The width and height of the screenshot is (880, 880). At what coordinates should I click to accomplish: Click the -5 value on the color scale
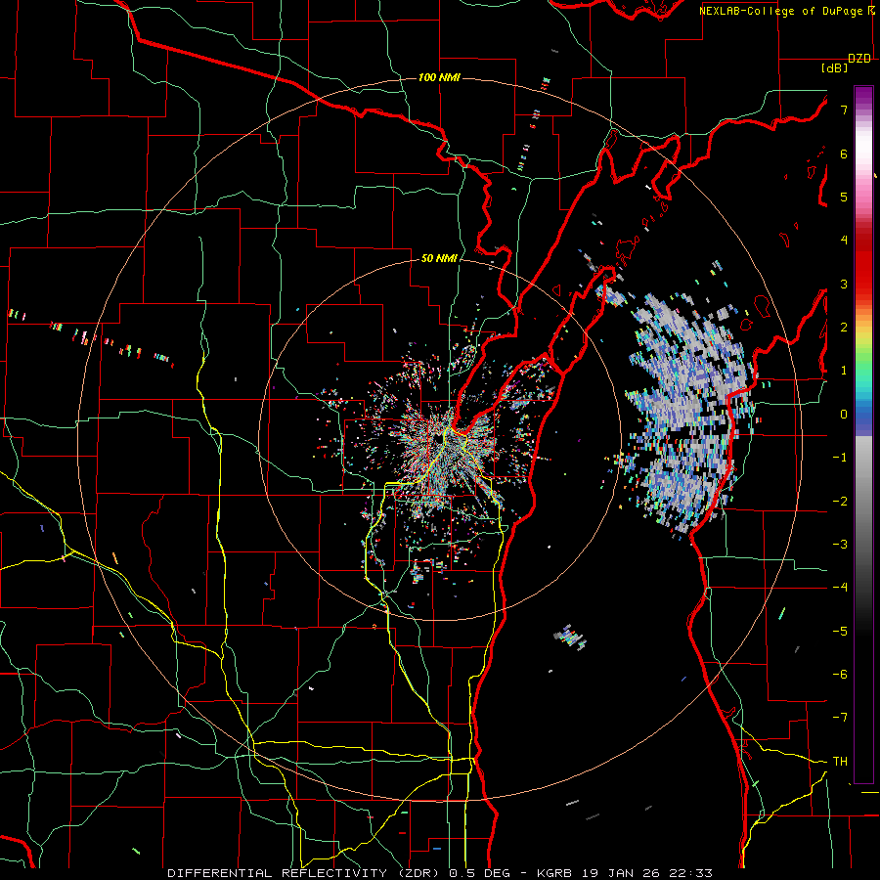pos(840,631)
